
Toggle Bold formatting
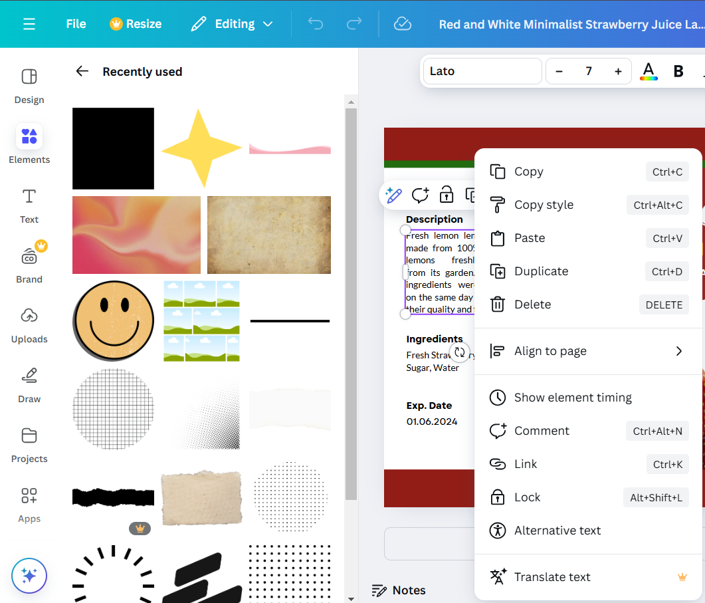click(x=678, y=71)
